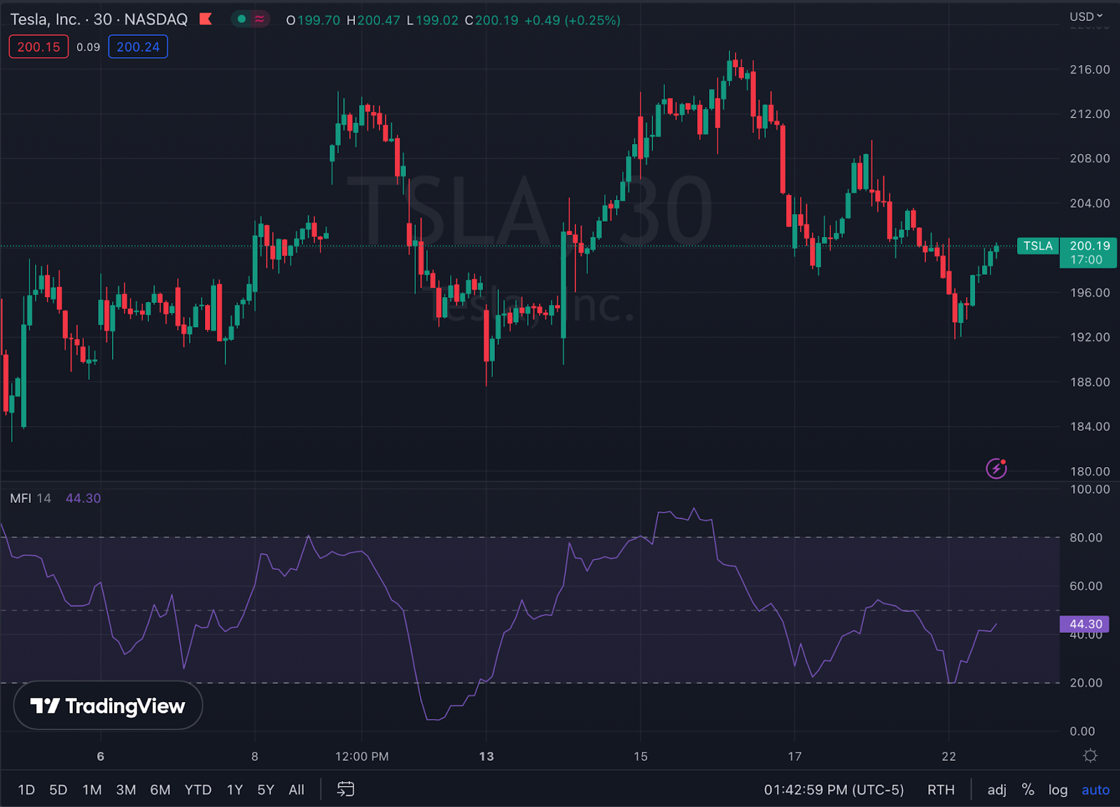Select the YTD range tab
1120x807 pixels.
click(198, 789)
